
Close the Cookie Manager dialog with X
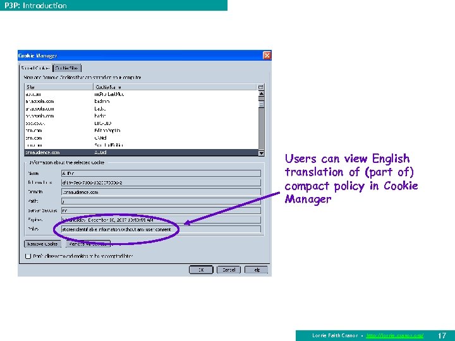pos(267,56)
